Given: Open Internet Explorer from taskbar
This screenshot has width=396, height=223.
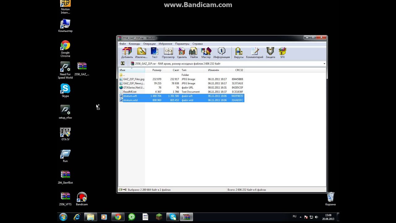Looking at the screenshot, I should pos(77,217).
